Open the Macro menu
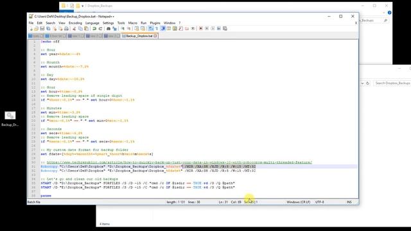This screenshot has width=411, height=231. tap(133, 23)
